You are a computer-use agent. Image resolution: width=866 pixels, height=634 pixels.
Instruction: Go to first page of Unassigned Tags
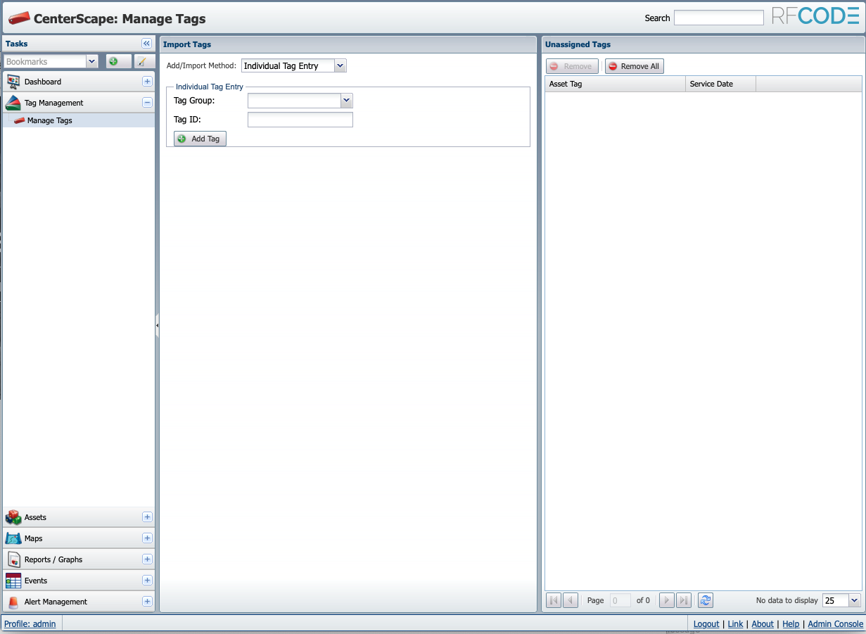(x=554, y=600)
